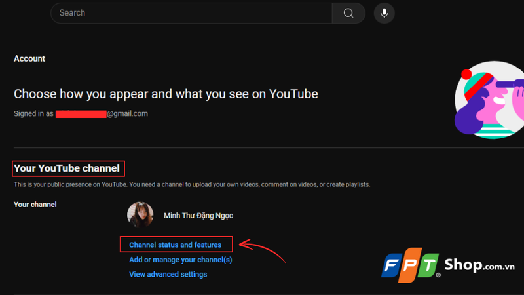Activate voice search with the microphone icon
Viewport: 524px width, 295px height.
pyautogui.click(x=384, y=13)
